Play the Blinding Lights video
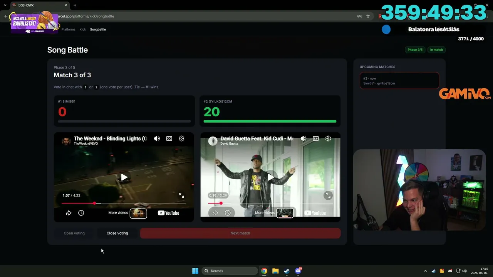493x277 pixels. click(124, 177)
